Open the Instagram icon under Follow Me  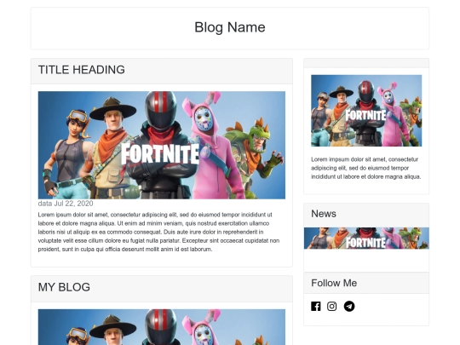[x=332, y=307]
